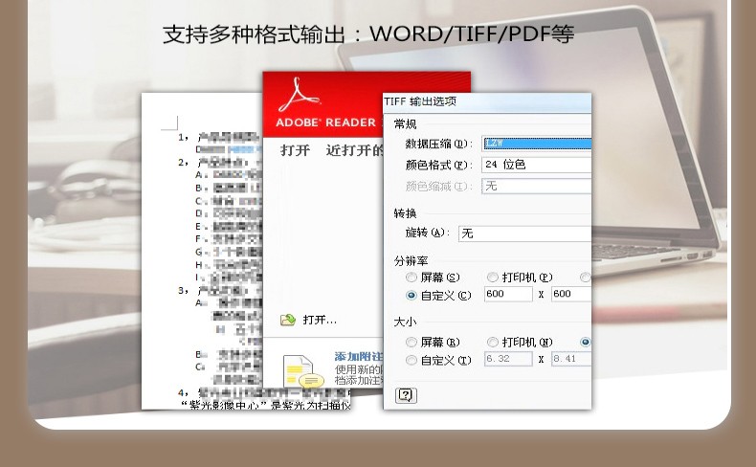Click the 打开... link in Adobe Reader
Screen dimensions: 756x467
coord(320,320)
